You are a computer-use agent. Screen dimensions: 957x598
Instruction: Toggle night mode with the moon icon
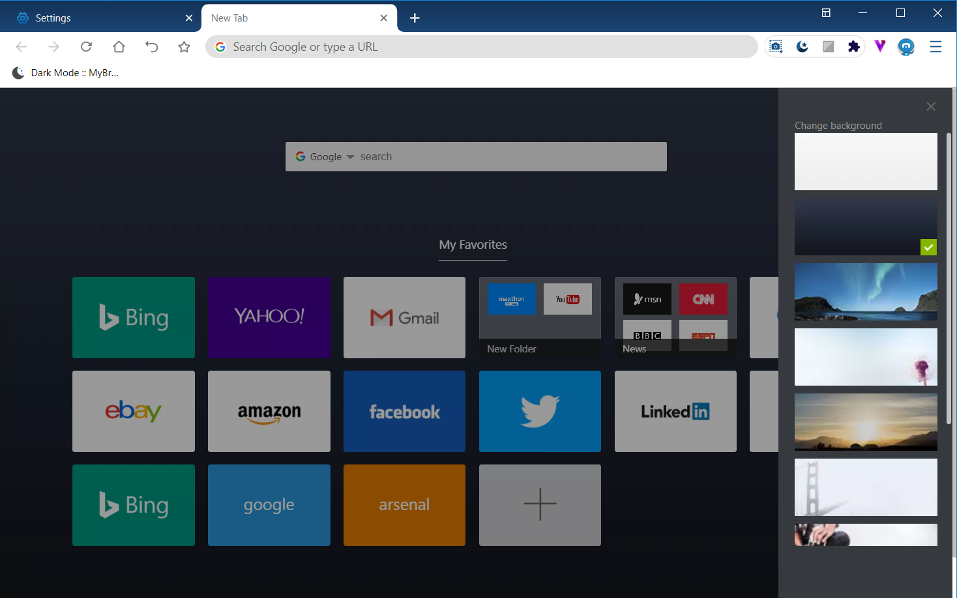pyautogui.click(x=802, y=46)
